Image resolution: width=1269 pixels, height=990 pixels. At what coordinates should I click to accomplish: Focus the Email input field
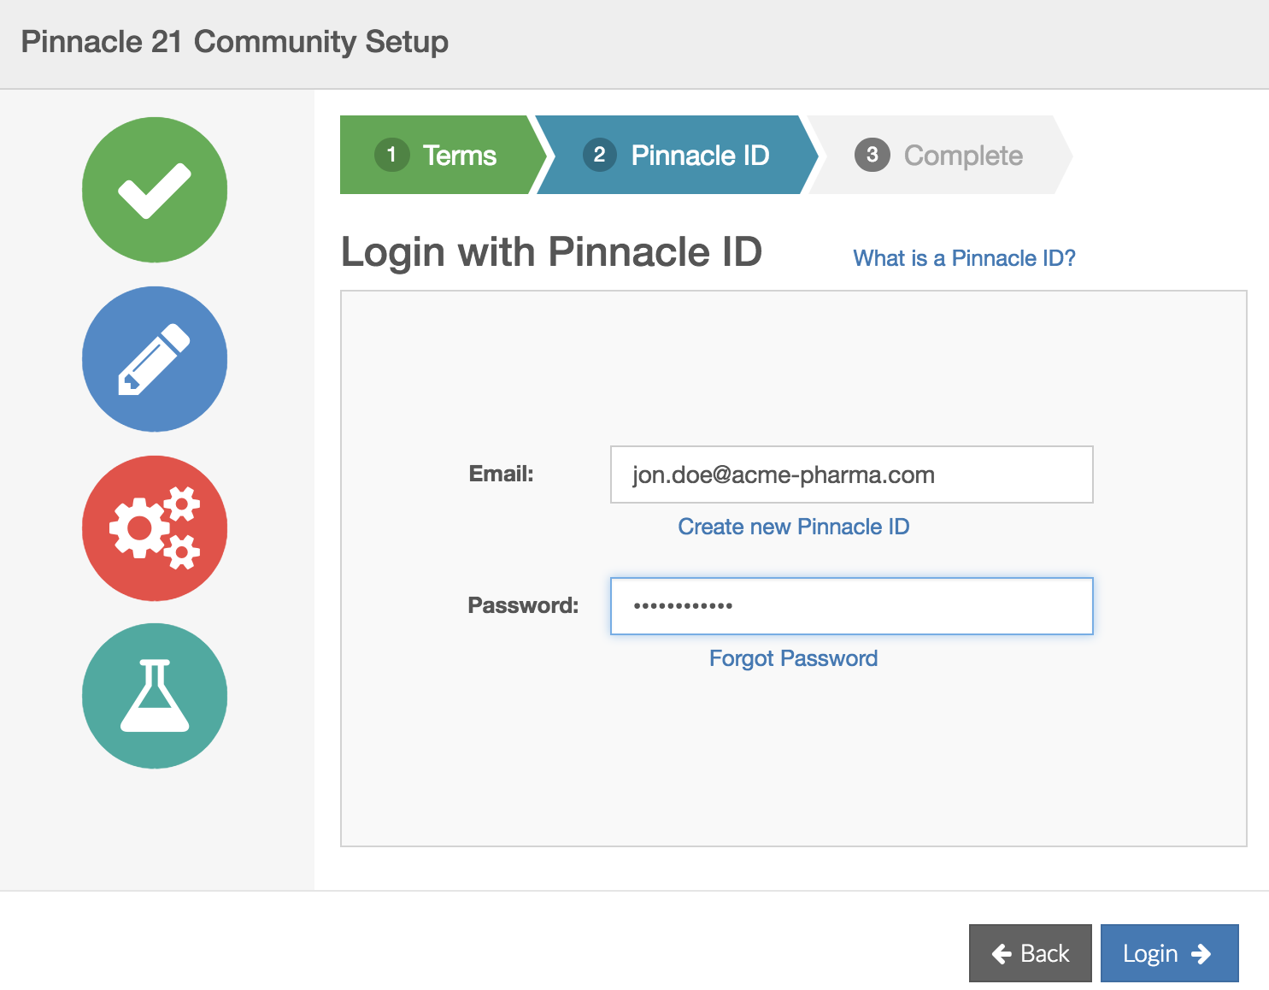pyautogui.click(x=851, y=474)
